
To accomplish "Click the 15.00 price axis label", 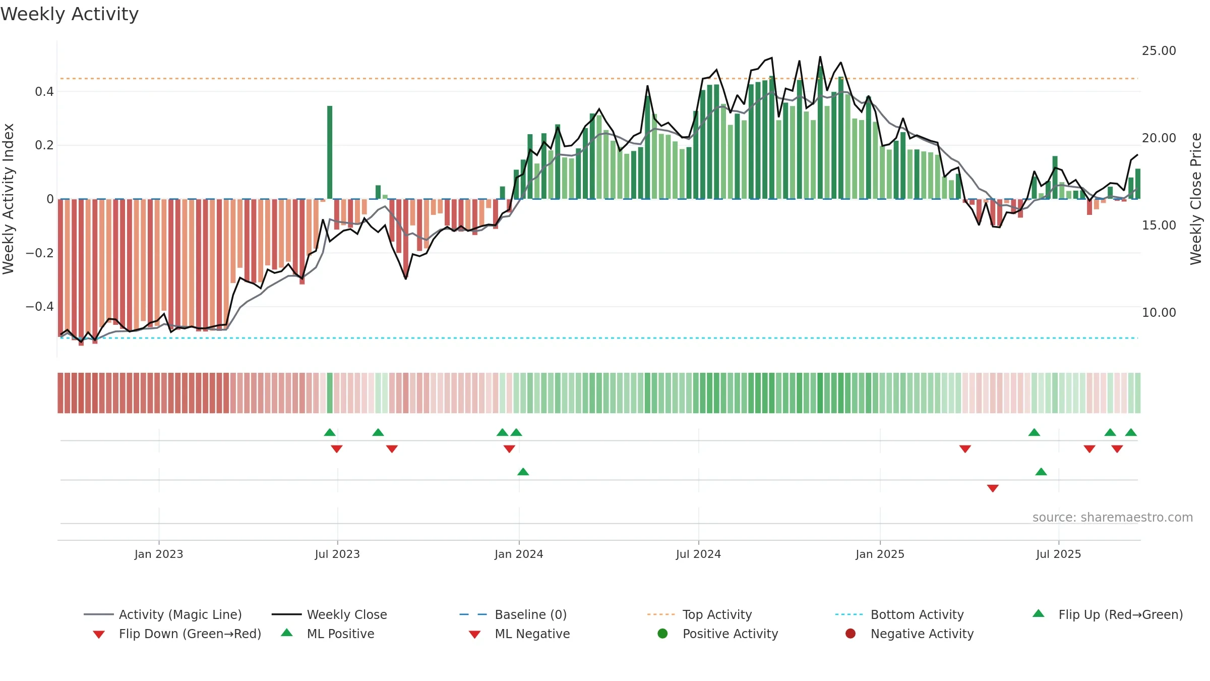I will click(1159, 225).
